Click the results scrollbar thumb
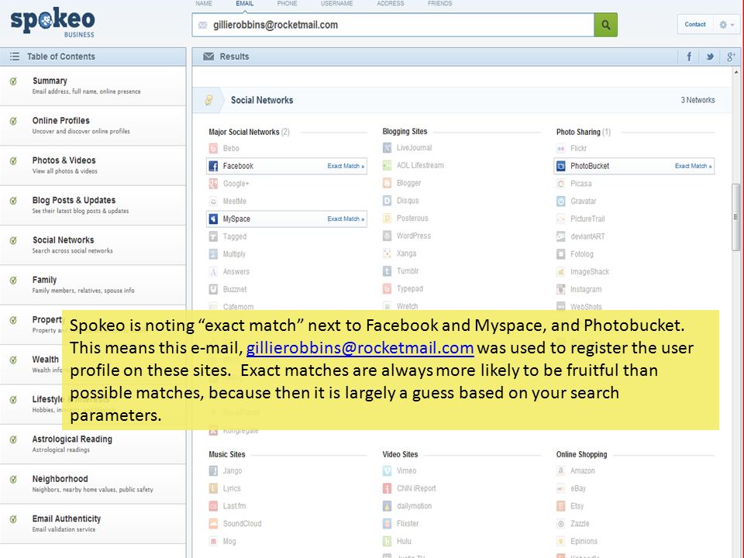 [736, 217]
